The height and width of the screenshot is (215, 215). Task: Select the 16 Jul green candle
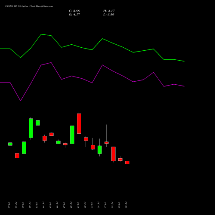[58, 142]
